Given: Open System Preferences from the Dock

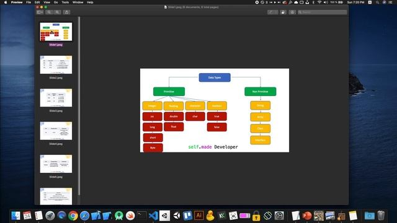Looking at the screenshot, I should [279, 216].
